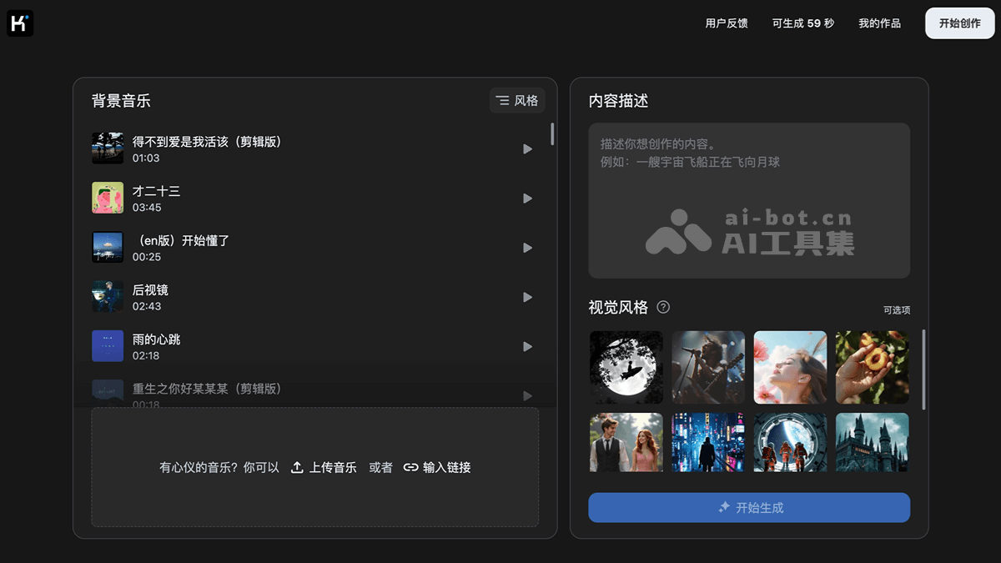
Task: Open the 风格 filter dropdown
Action: pos(517,101)
